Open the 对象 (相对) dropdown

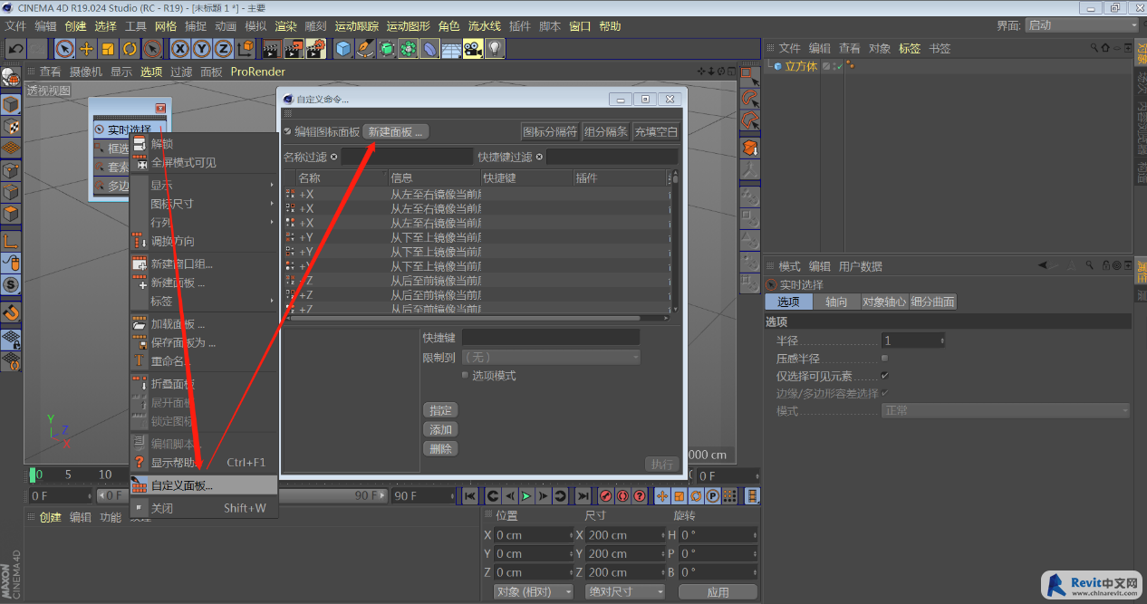[x=534, y=591]
